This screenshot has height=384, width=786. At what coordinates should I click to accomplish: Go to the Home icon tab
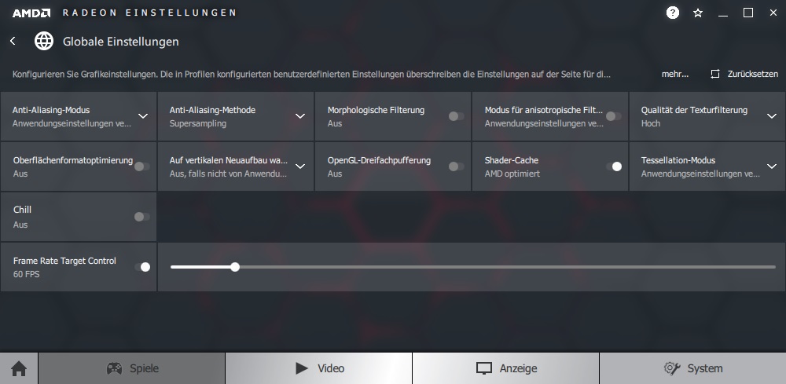(19, 368)
